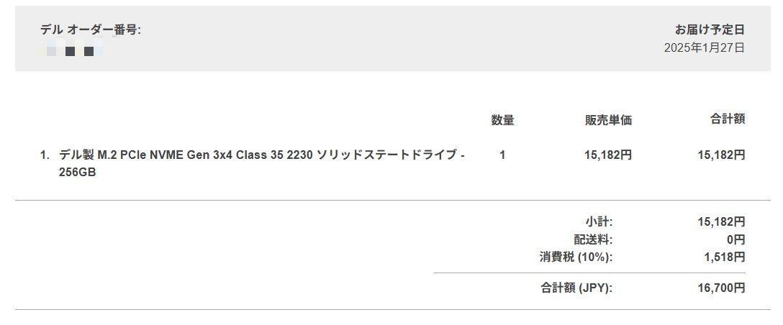783x325 pixels.
Task: Click the 合計額 column header
Action: [728, 119]
